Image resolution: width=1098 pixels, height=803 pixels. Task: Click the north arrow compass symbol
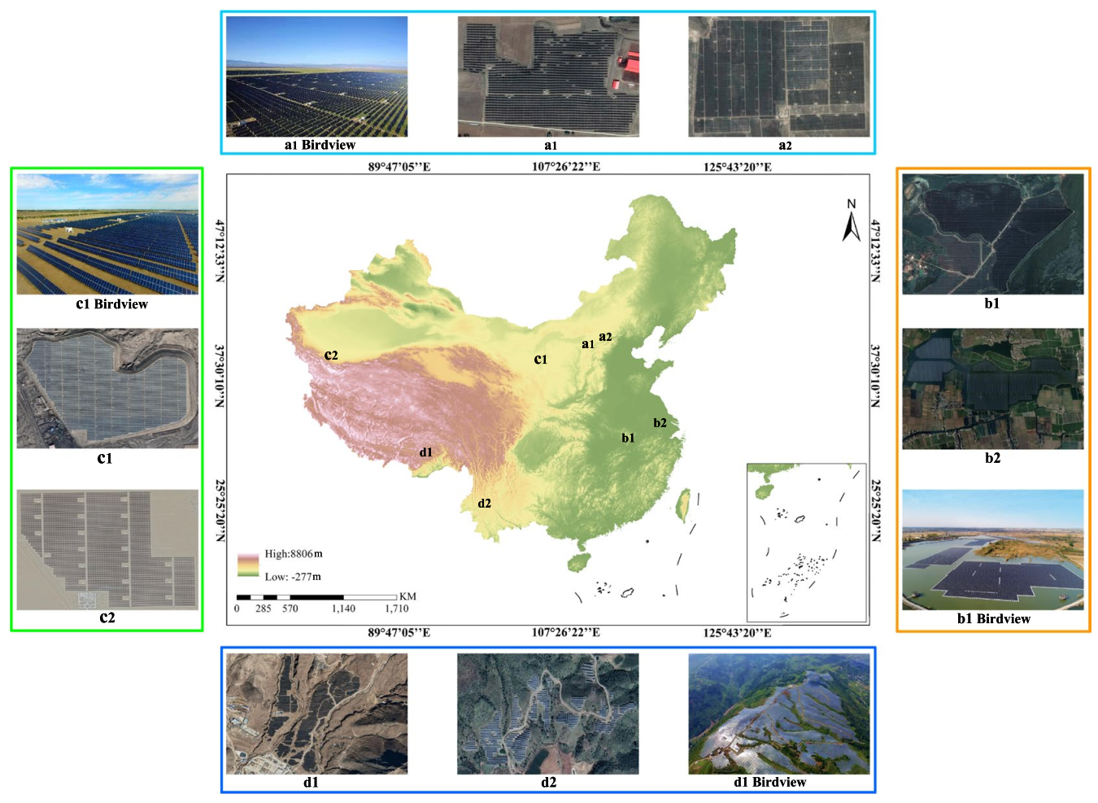[851, 221]
